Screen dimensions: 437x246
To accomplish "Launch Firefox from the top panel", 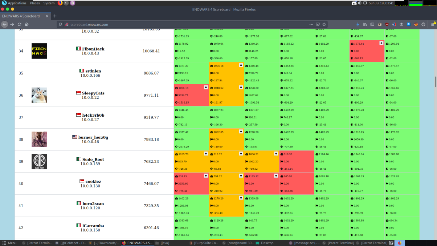I will click(60, 3).
